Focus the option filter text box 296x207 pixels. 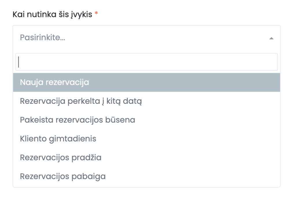[x=146, y=62]
